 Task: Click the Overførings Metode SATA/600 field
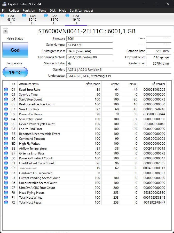(89, 57)
